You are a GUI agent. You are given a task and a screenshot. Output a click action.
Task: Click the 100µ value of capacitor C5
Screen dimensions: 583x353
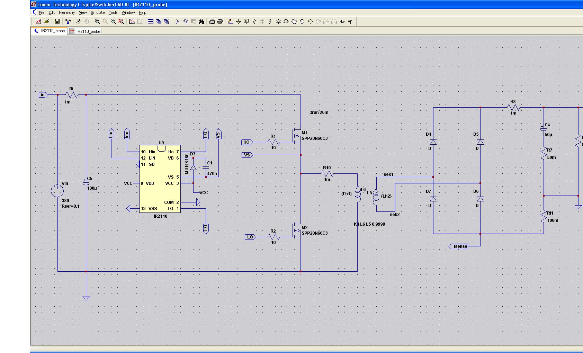[92, 189]
